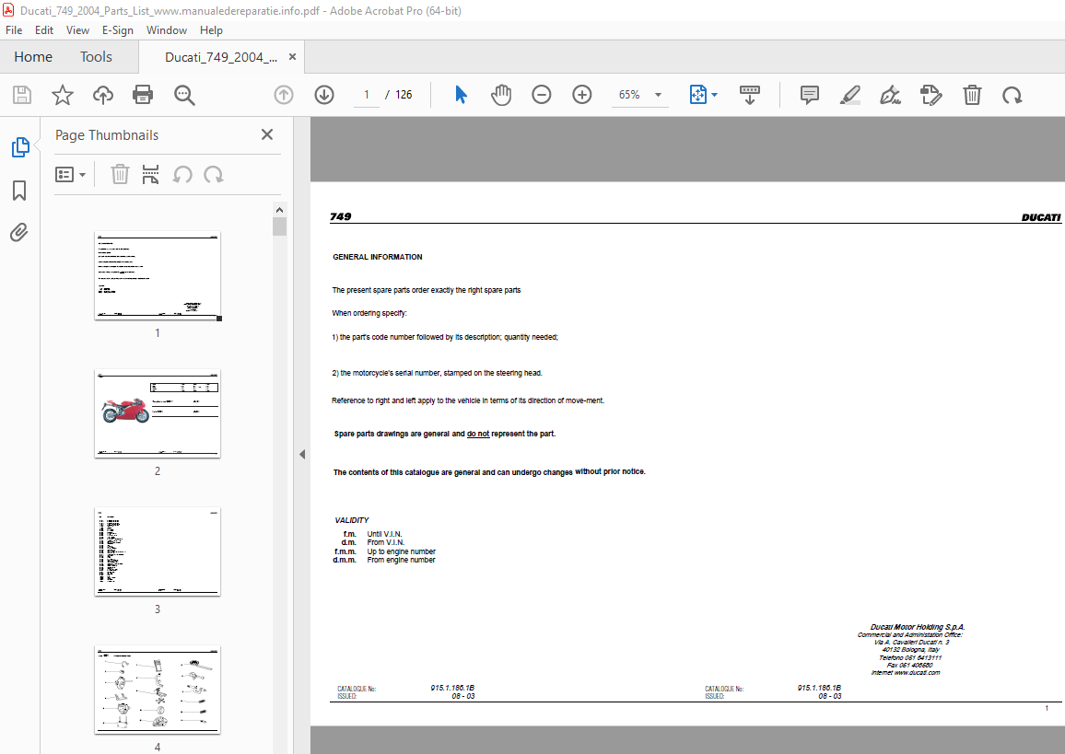Click the Save file icon
This screenshot has width=1065, height=754.
coord(22,95)
